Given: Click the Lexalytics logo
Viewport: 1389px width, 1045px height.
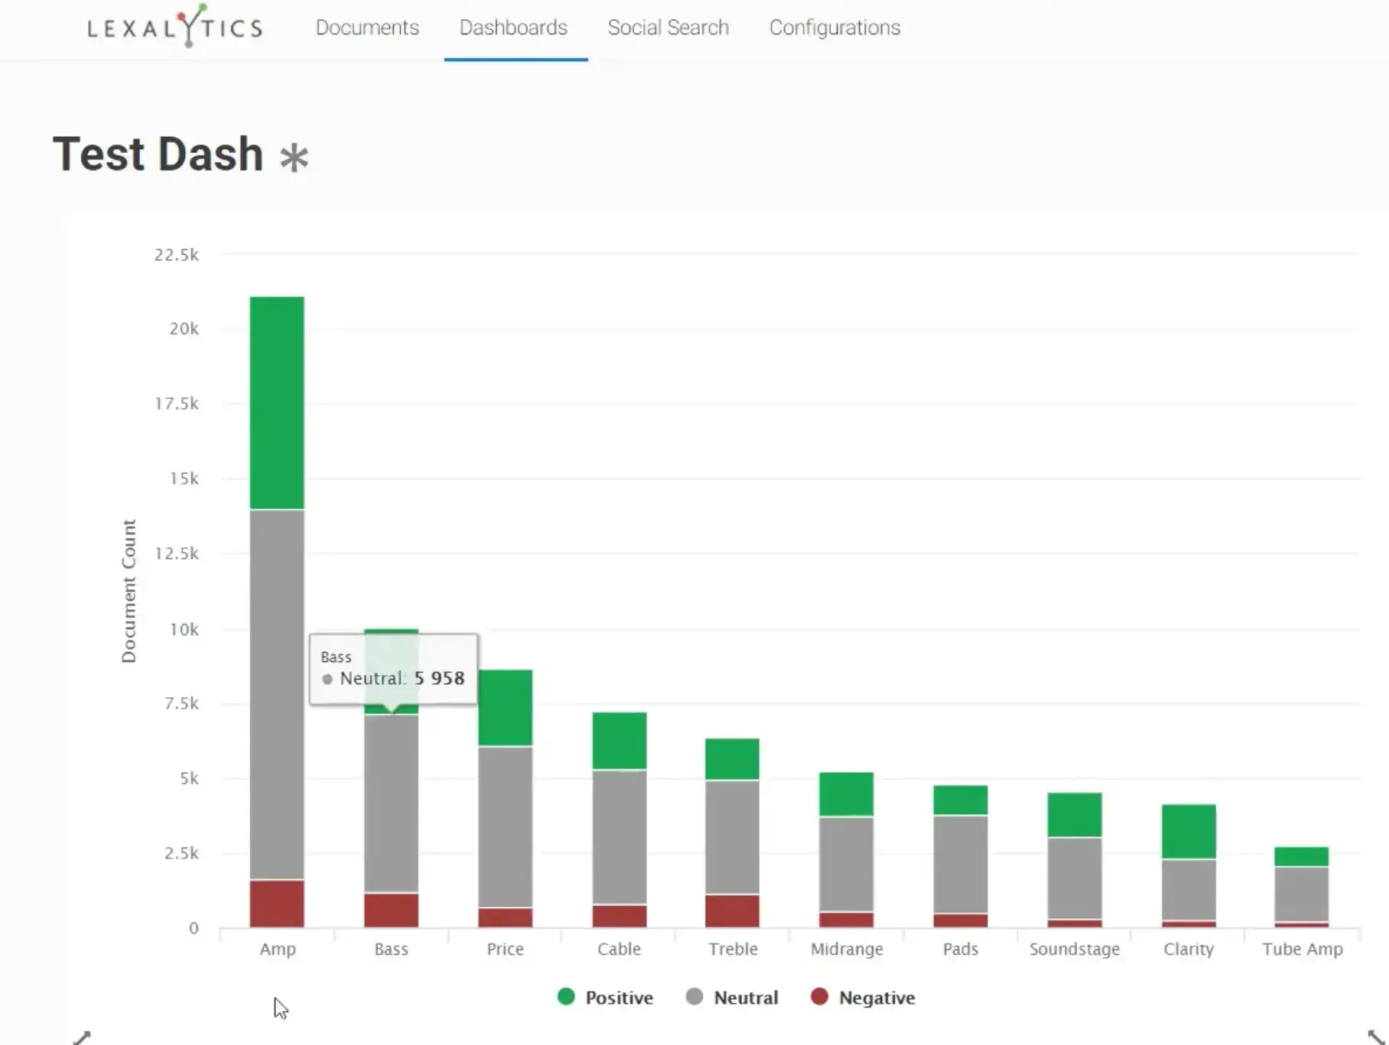Looking at the screenshot, I should point(175,28).
